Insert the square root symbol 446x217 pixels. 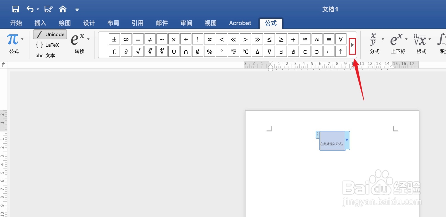[138, 51]
